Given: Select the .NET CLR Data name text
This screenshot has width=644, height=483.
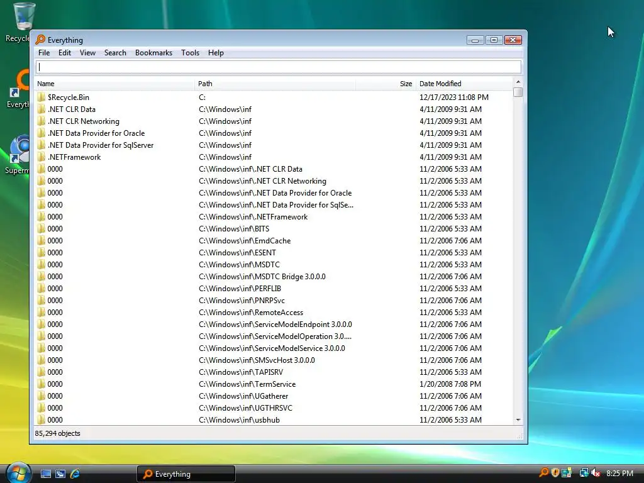Looking at the screenshot, I should click(x=72, y=109).
